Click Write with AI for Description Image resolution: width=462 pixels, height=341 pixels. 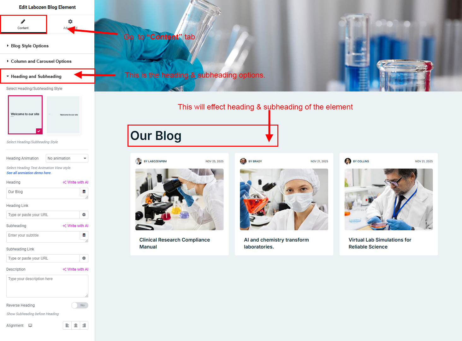76,269
